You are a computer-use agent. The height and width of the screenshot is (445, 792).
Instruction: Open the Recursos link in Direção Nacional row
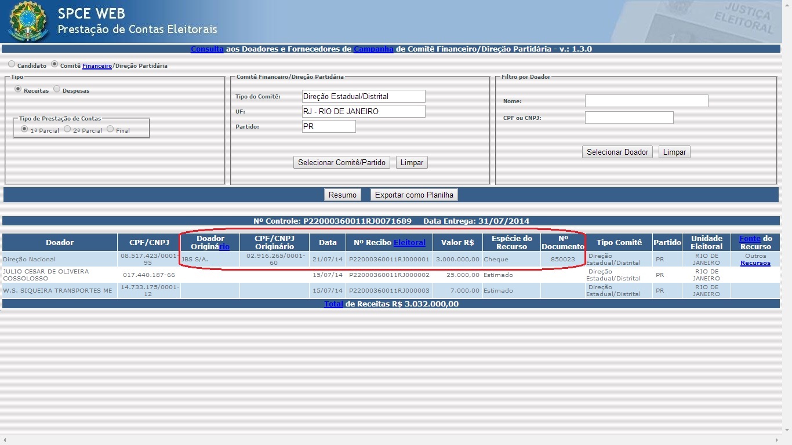(755, 263)
